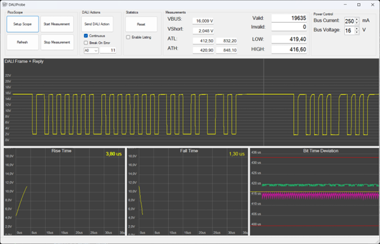Increase Bus Voltage with up arrow
380x244 pixels.
(x=357, y=29)
